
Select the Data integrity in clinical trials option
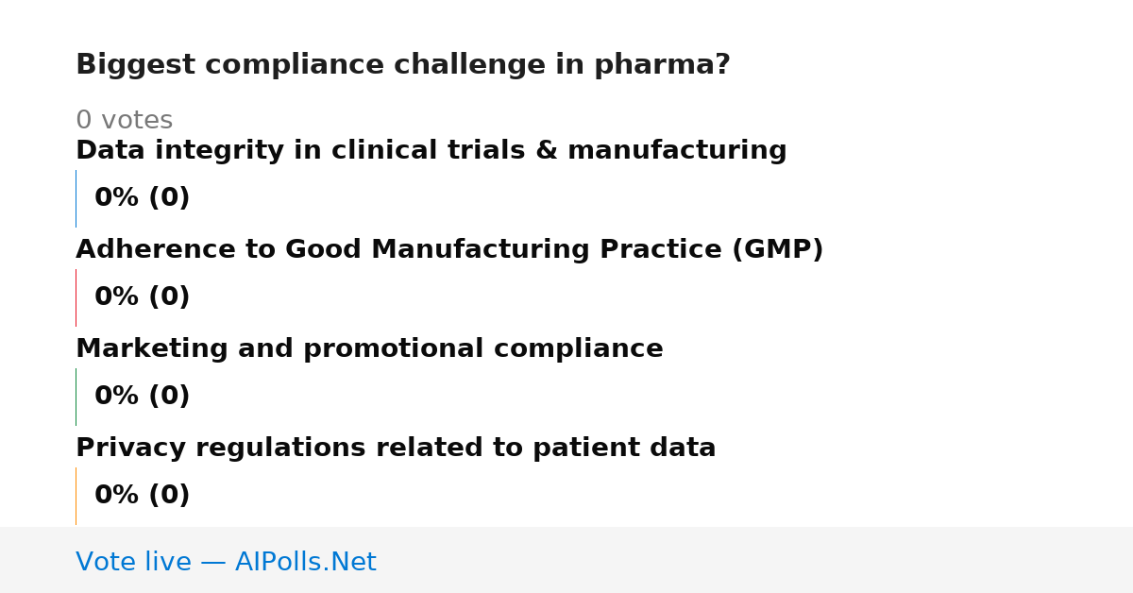coord(431,151)
